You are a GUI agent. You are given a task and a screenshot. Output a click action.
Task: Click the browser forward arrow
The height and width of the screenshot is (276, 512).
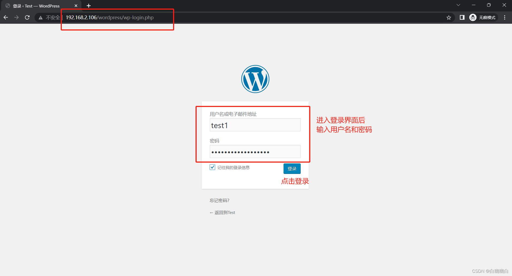pos(17,17)
